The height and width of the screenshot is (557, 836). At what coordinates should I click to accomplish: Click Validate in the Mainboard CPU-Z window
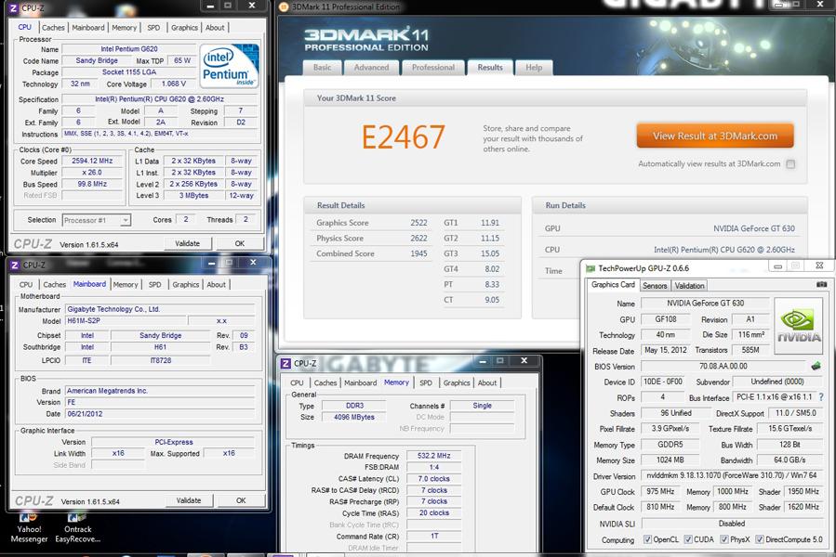pos(189,500)
